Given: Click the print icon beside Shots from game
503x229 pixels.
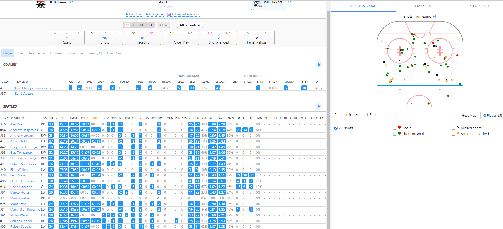Looking at the screenshot, I should 435,17.
